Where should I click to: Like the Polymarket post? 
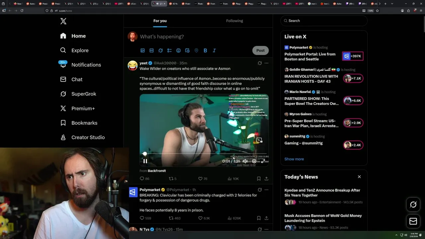(x=204, y=218)
